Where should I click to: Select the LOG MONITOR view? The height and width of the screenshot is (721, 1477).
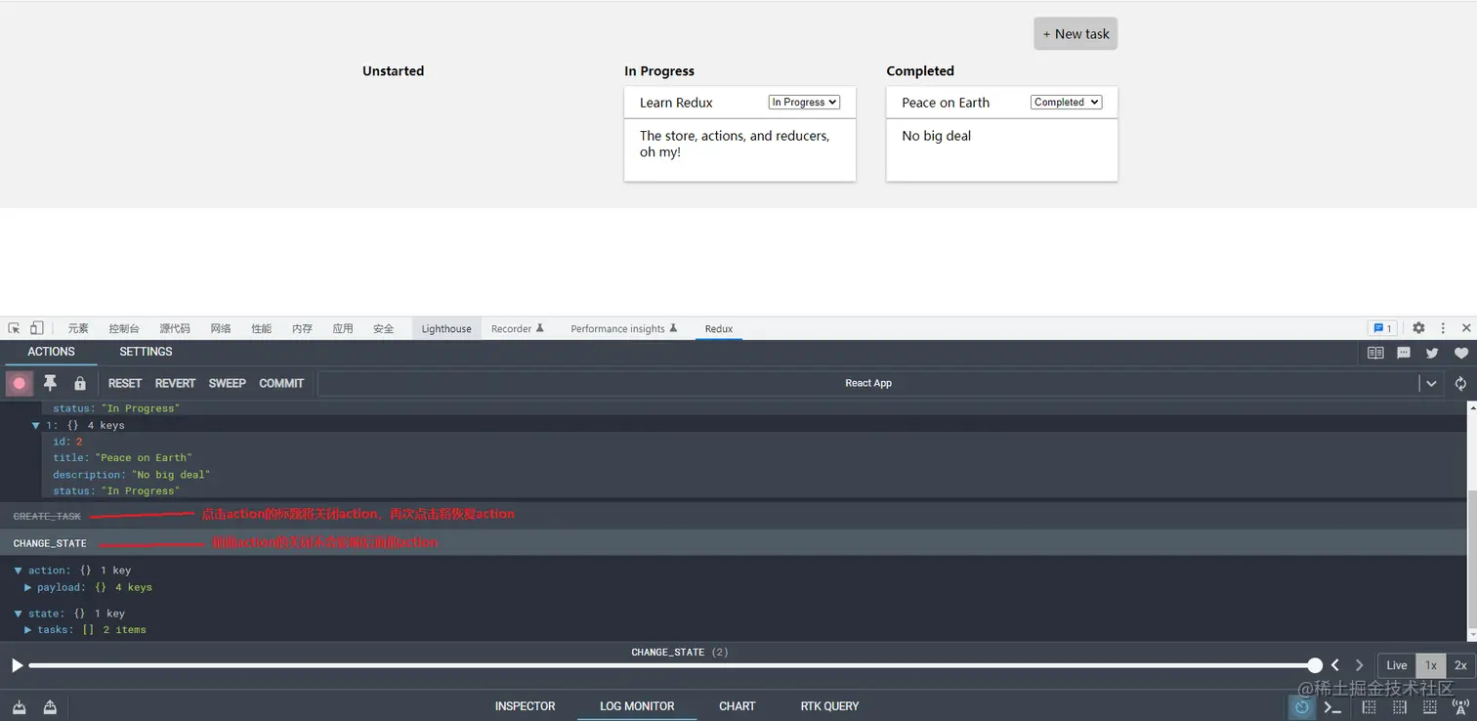pos(637,706)
